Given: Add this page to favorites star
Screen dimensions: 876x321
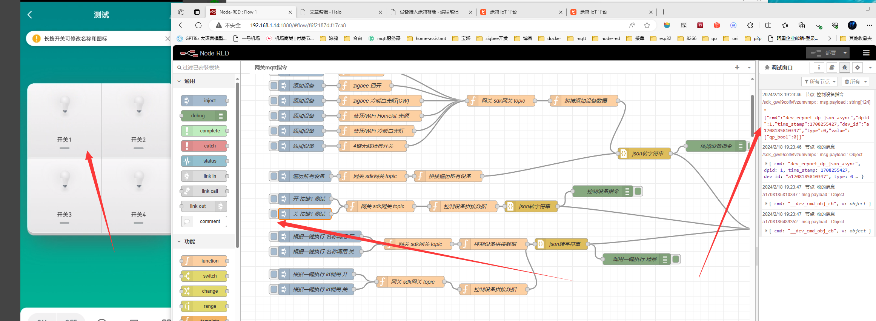Looking at the screenshot, I should click(x=647, y=25).
